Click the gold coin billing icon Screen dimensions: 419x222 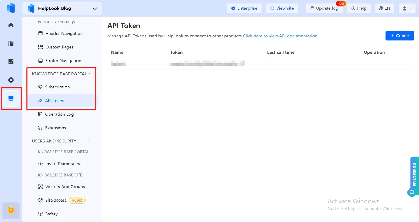(x=11, y=210)
